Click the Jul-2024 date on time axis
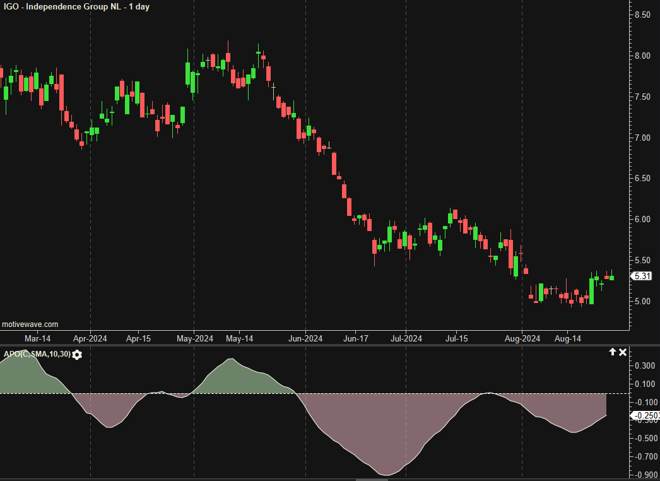This screenshot has width=660, height=481. (405, 339)
